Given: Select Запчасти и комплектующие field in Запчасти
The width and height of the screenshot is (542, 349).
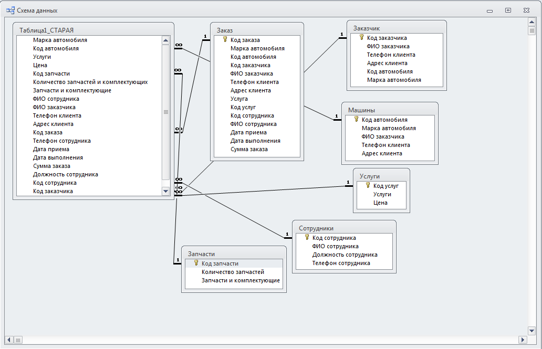Looking at the screenshot, I should pyautogui.click(x=241, y=281).
